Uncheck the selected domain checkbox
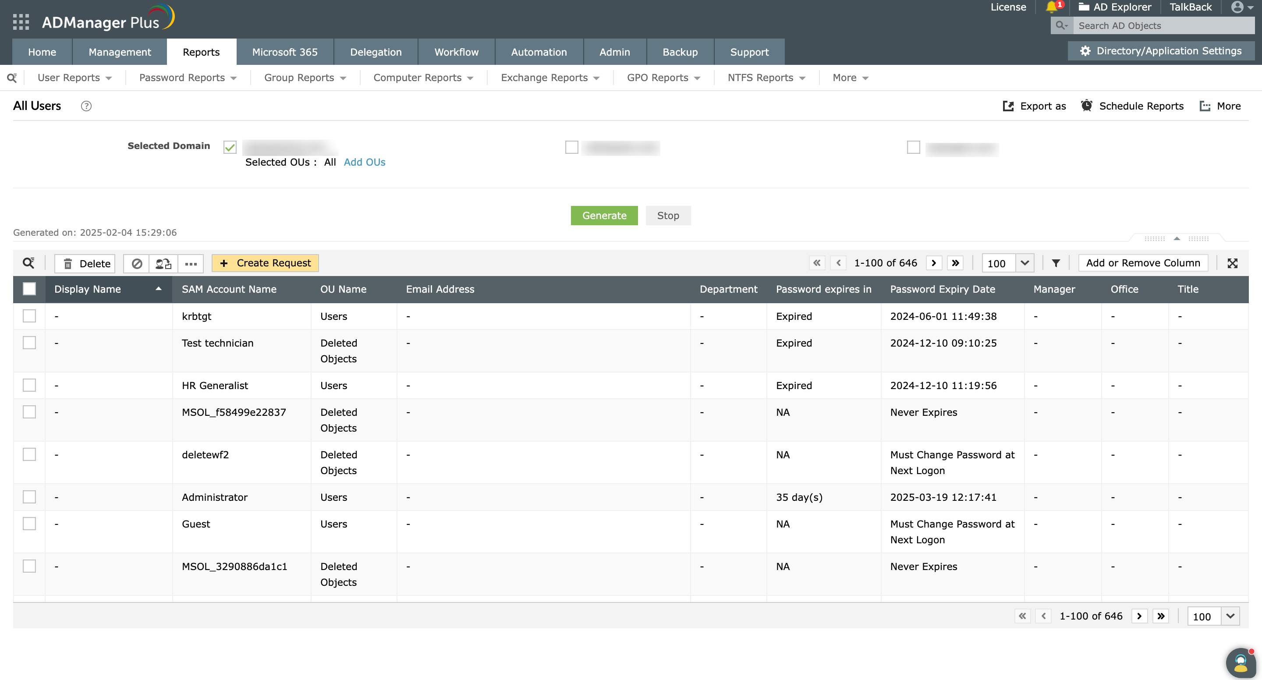 [x=229, y=146]
